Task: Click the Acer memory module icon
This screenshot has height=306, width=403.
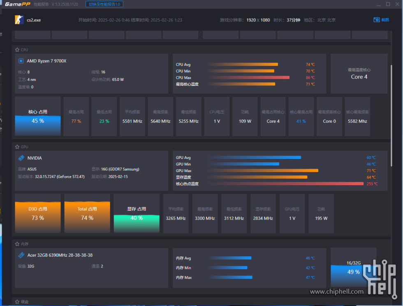Action: (x=21, y=255)
